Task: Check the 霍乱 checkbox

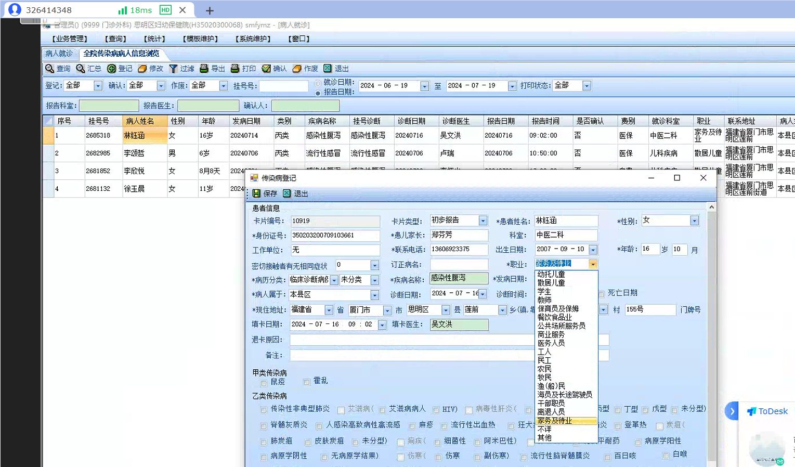Action: (307, 382)
